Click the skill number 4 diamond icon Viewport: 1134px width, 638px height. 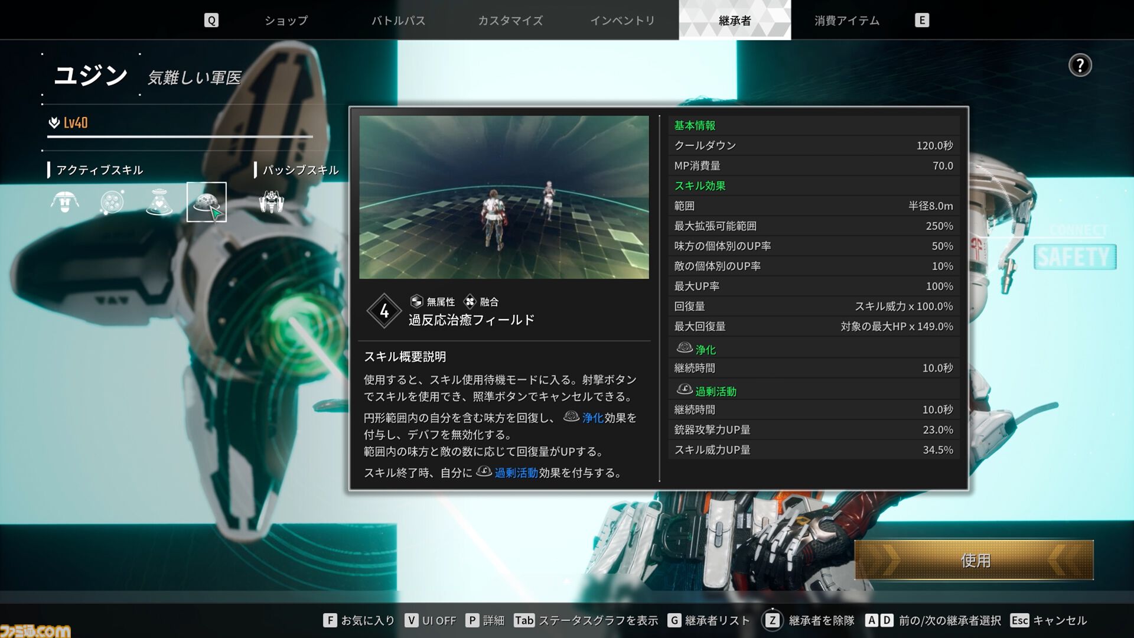pos(384,311)
